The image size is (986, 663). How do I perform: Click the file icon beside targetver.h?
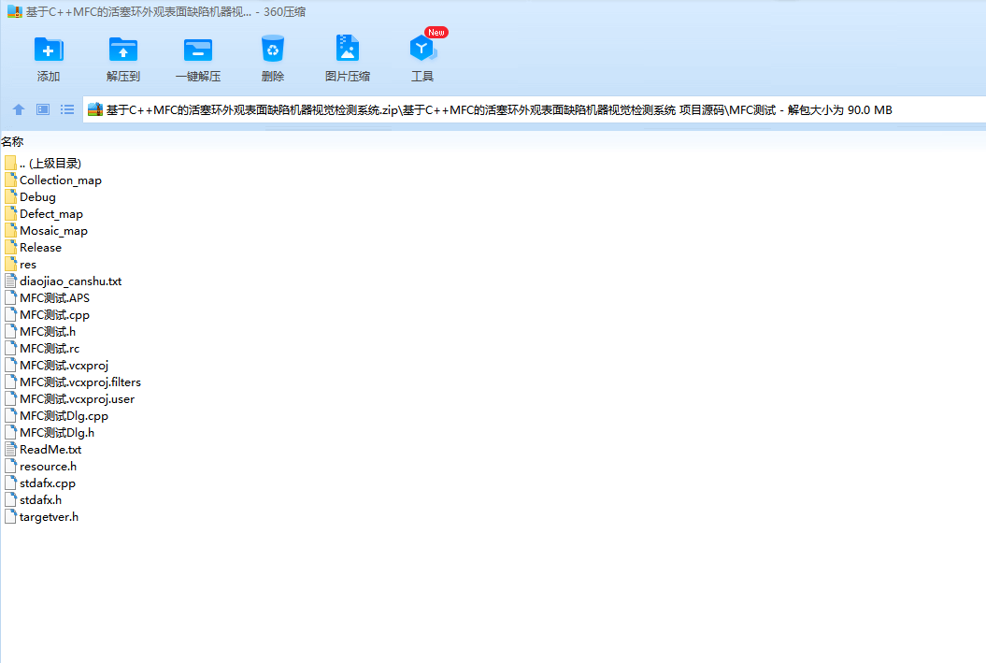tap(10, 516)
